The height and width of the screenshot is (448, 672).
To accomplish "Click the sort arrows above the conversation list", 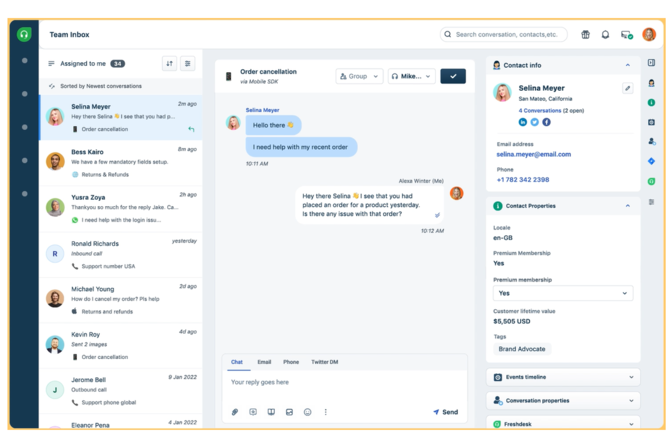I will [x=168, y=64].
